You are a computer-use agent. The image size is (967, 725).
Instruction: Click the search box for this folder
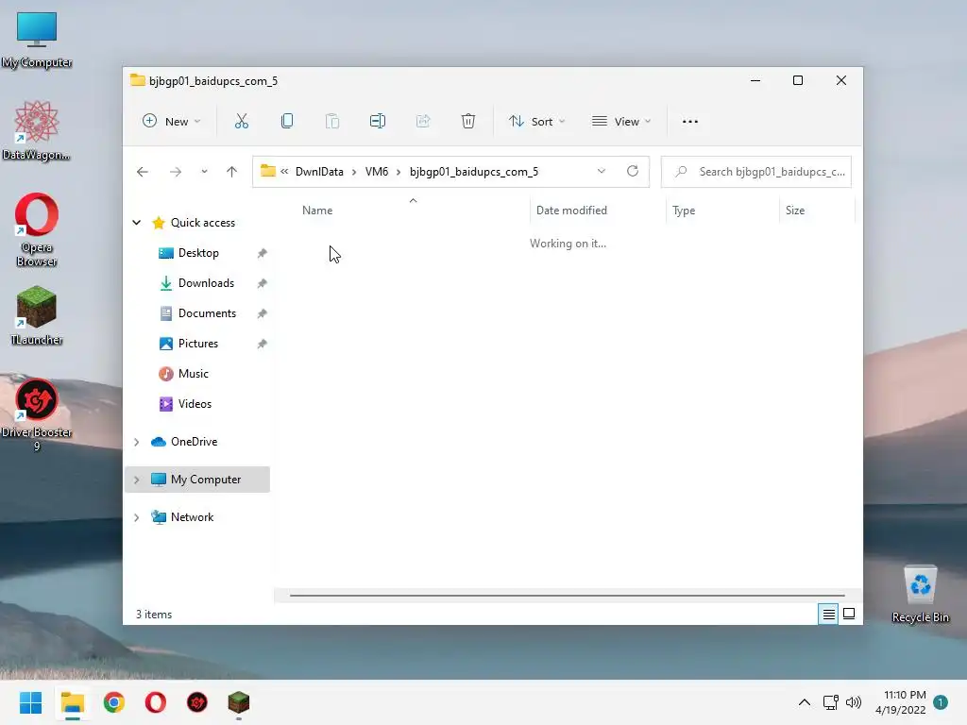click(x=756, y=172)
